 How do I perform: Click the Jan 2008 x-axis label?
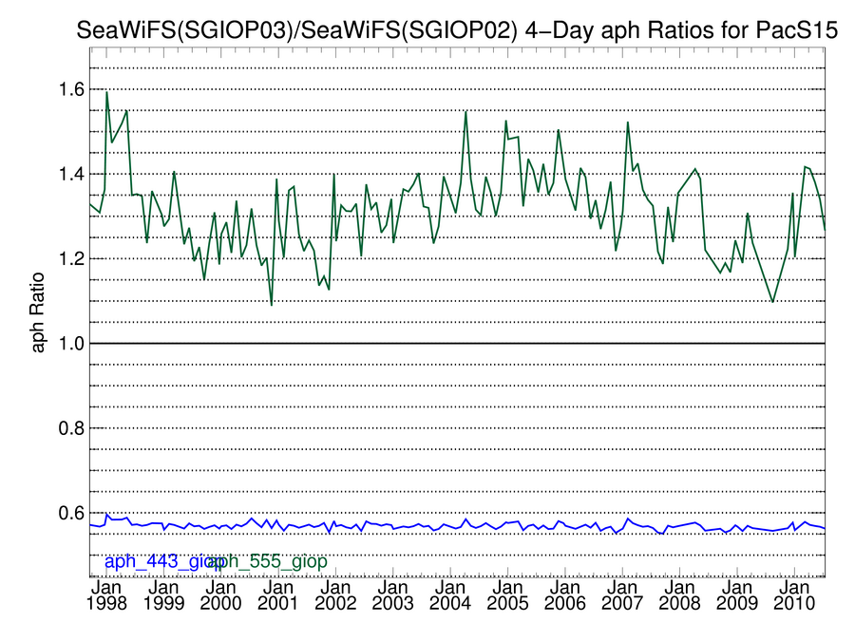679,595
